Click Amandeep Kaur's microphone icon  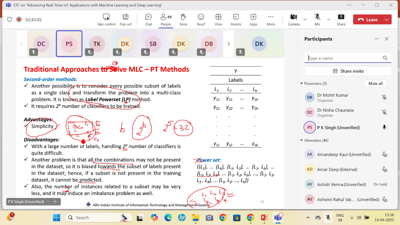(x=384, y=154)
